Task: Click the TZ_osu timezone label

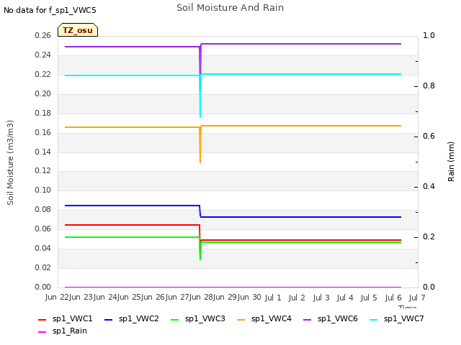Action: click(x=78, y=30)
